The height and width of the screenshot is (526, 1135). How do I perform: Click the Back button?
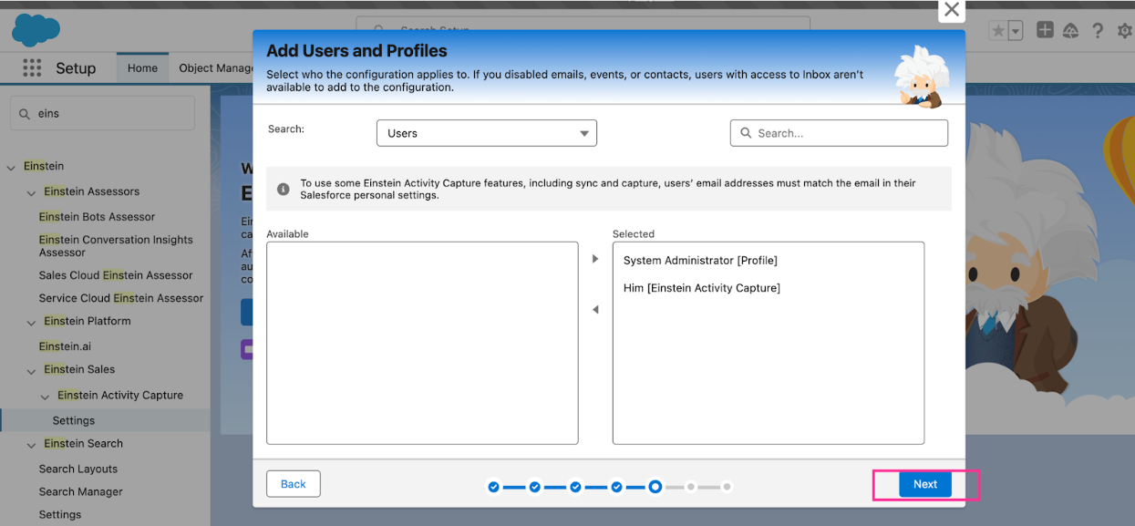[x=293, y=484]
